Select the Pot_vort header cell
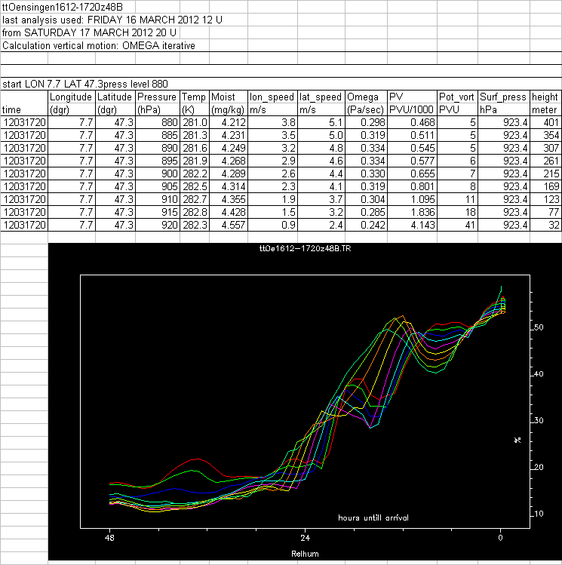The image size is (562, 565). (457, 97)
